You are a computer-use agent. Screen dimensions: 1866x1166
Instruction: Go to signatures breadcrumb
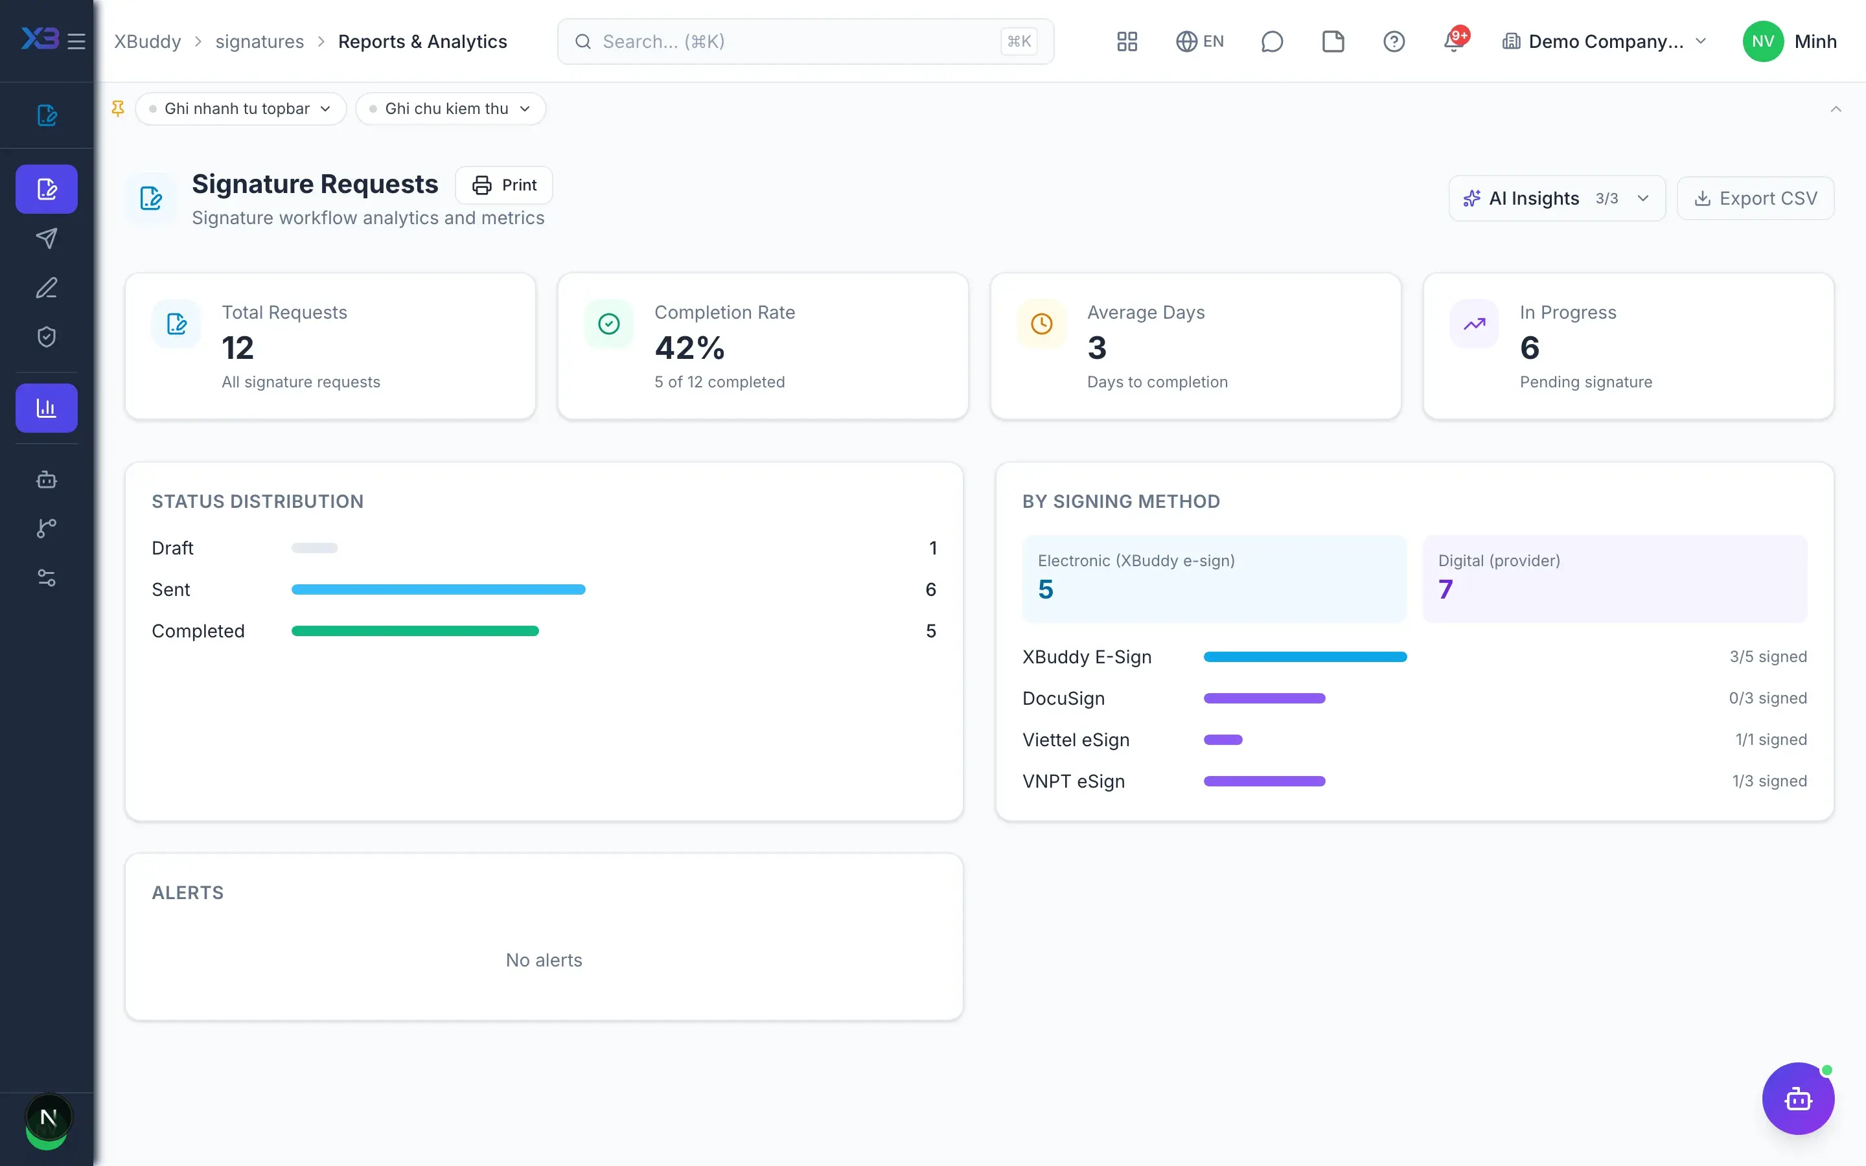click(x=259, y=41)
